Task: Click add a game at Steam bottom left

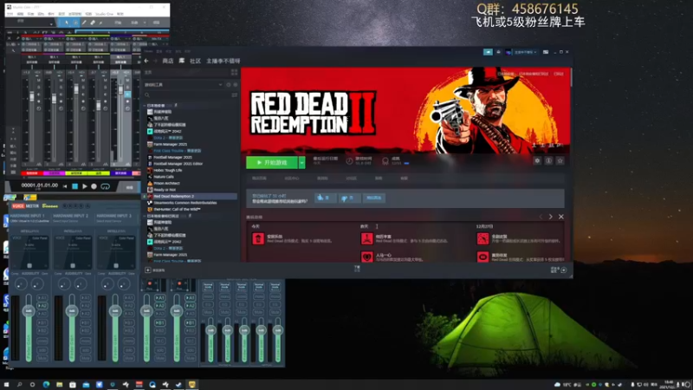Action: pos(156,270)
